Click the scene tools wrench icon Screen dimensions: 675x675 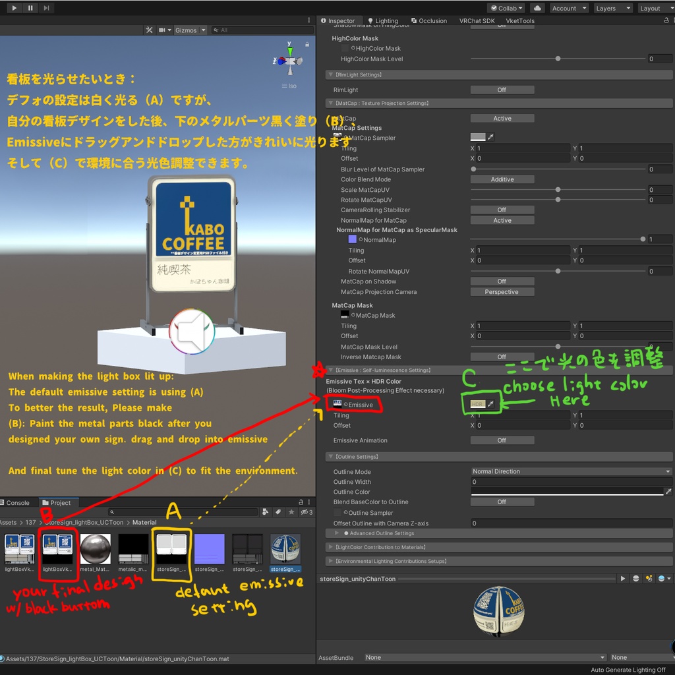[149, 30]
